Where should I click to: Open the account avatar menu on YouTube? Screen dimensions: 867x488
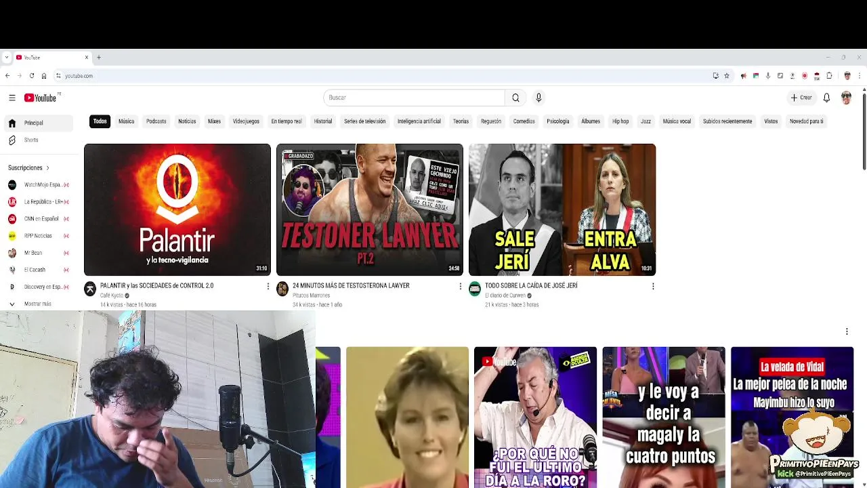click(846, 98)
